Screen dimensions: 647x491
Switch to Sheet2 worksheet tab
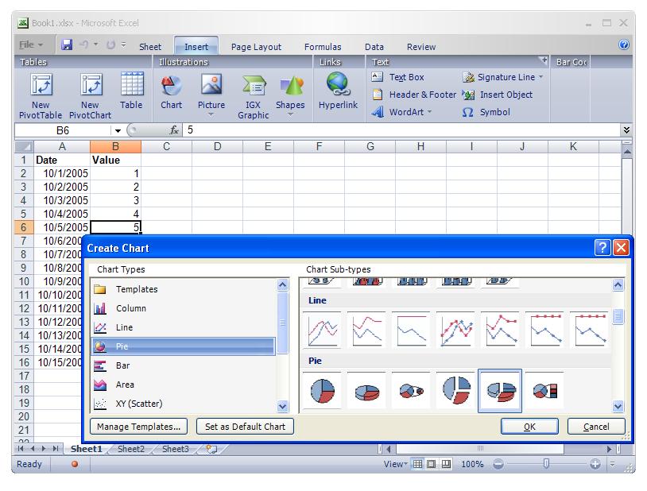(131, 449)
